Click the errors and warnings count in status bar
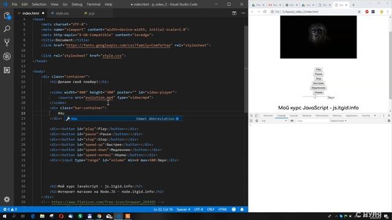This screenshot has height=220, width=392. [x=10, y=209]
